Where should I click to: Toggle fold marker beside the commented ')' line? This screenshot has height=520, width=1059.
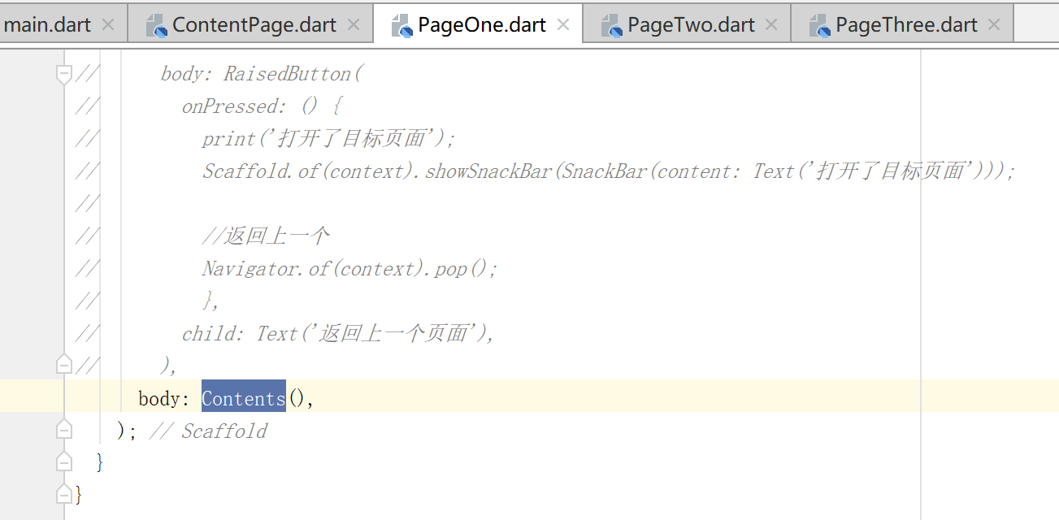pos(64,366)
